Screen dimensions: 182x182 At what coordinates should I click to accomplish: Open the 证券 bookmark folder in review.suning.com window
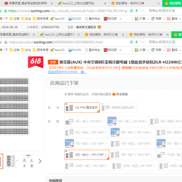point(15,19)
